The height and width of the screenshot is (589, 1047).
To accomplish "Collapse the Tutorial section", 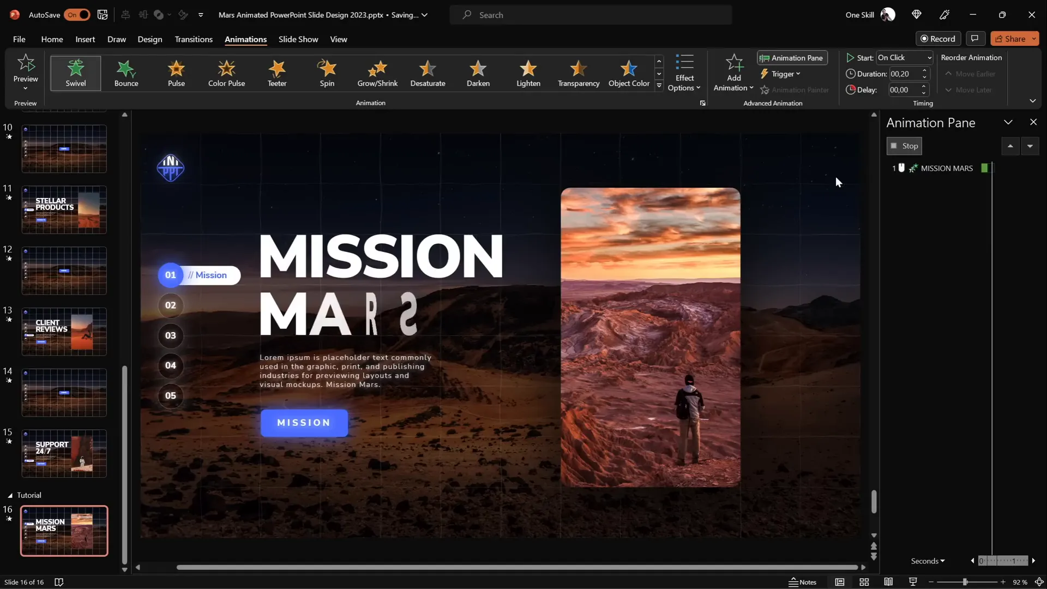I will [x=10, y=495].
